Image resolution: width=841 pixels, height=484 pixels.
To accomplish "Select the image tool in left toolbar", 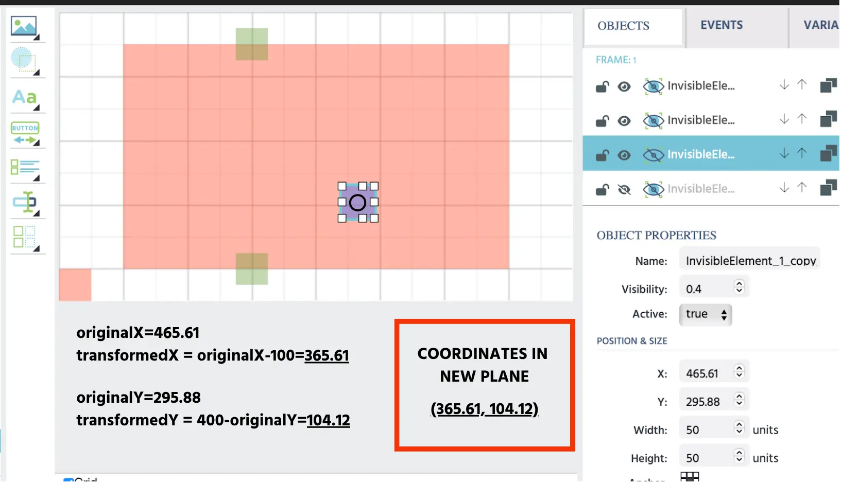I will 24,27.
